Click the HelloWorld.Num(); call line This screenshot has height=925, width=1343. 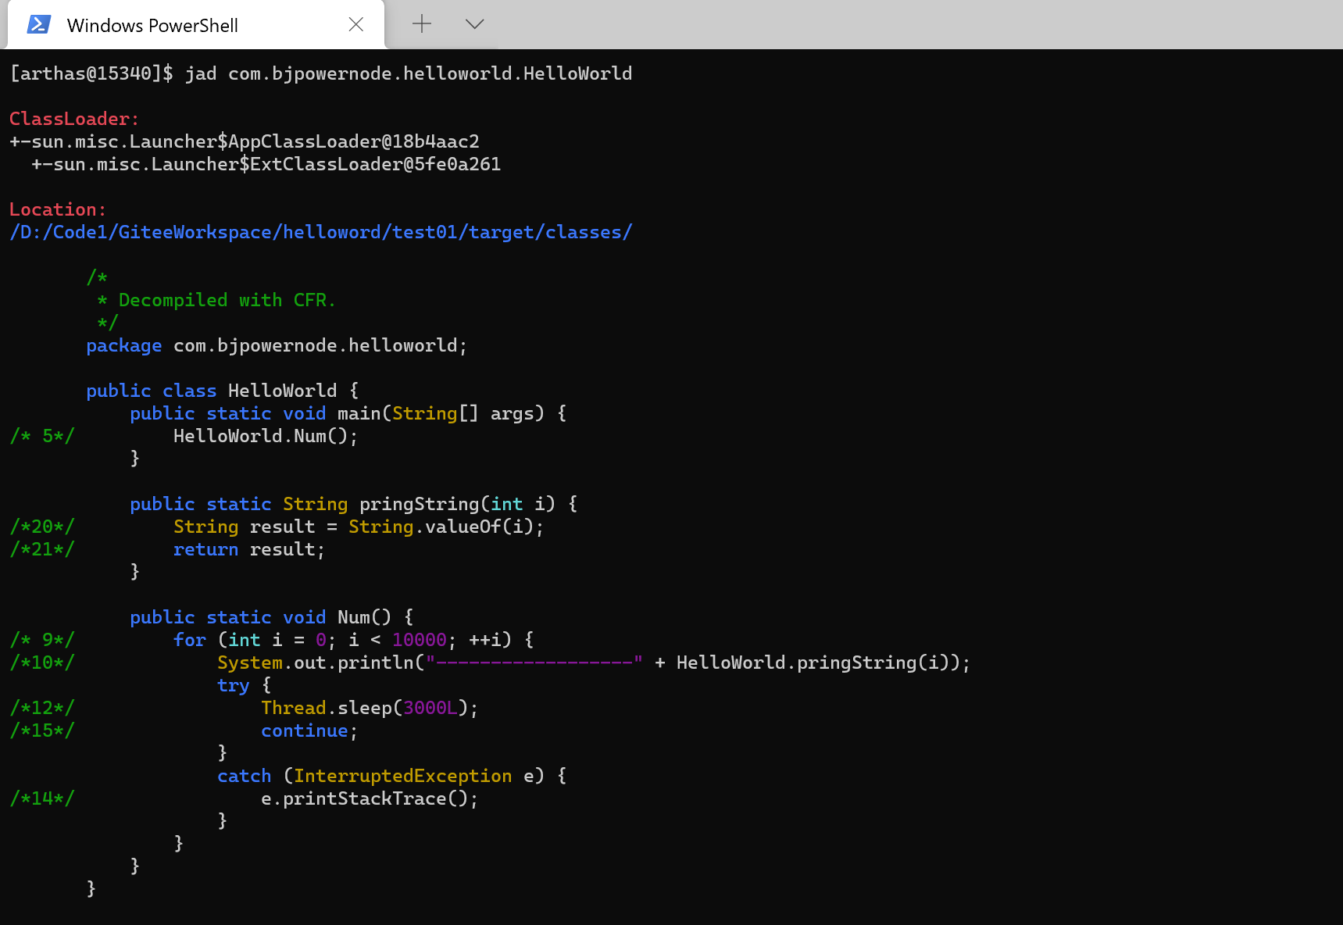click(x=266, y=436)
